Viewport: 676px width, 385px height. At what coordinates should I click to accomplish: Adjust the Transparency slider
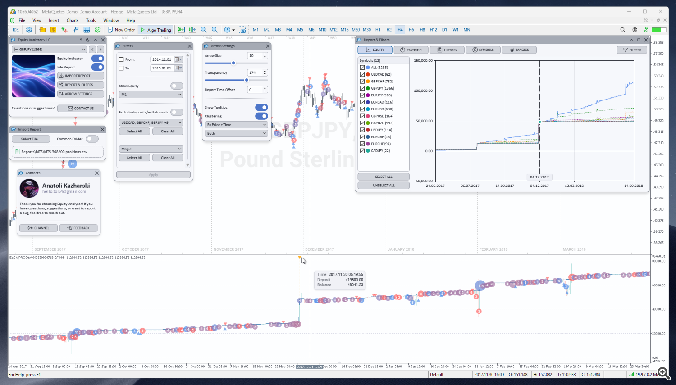236,80
